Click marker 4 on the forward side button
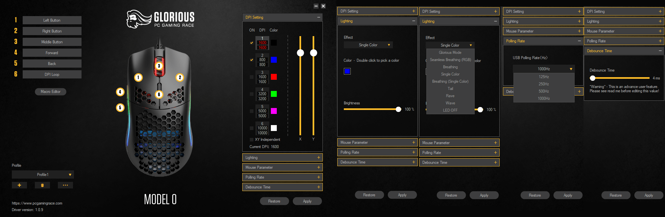The image size is (665, 217). (120, 92)
